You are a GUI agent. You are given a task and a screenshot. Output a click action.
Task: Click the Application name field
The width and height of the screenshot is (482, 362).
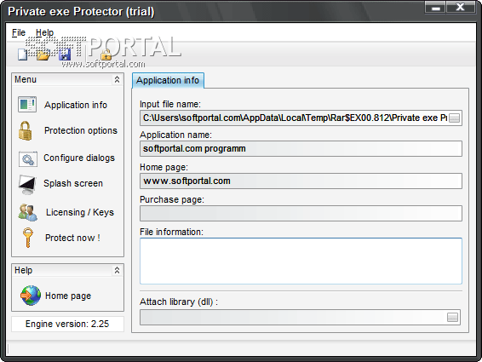click(301, 149)
